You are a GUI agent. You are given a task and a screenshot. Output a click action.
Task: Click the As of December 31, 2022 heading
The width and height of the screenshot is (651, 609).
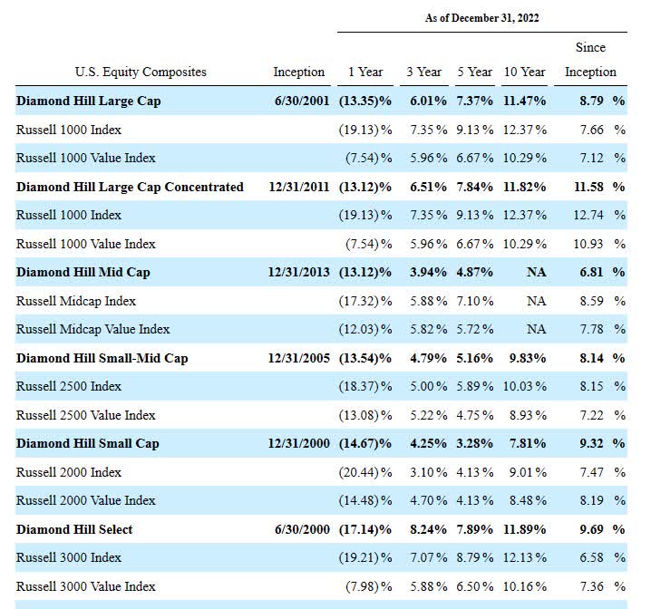pyautogui.click(x=482, y=18)
